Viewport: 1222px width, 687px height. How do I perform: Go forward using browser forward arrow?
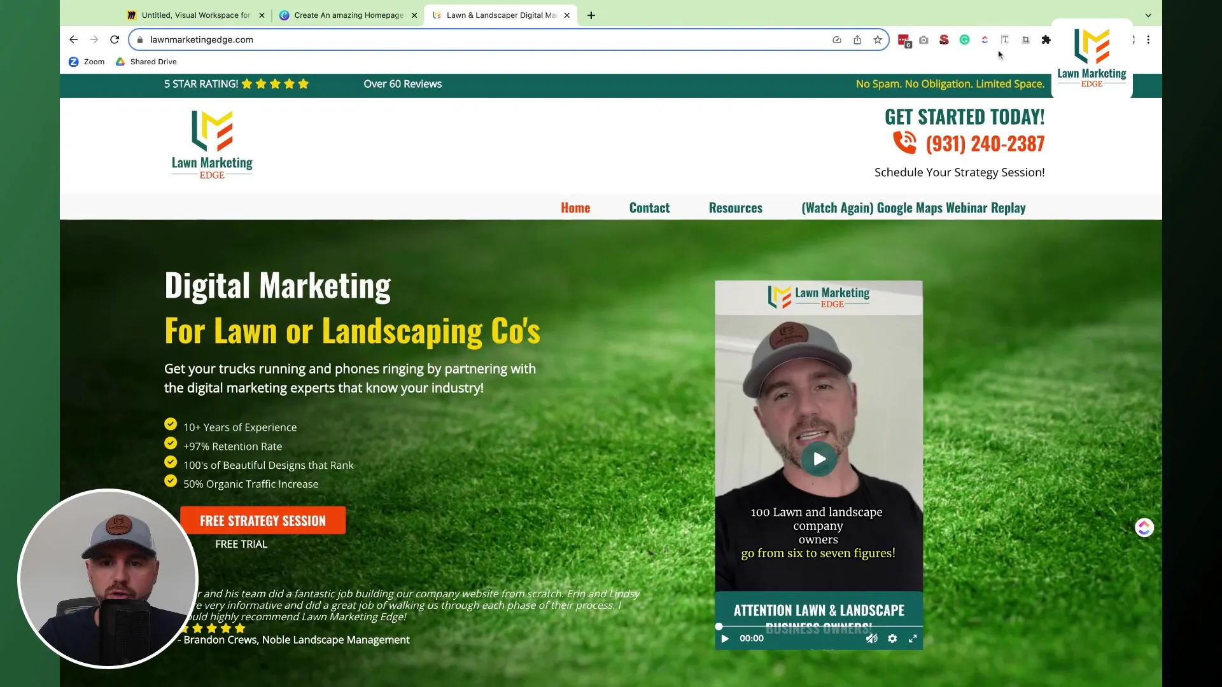tap(94, 39)
